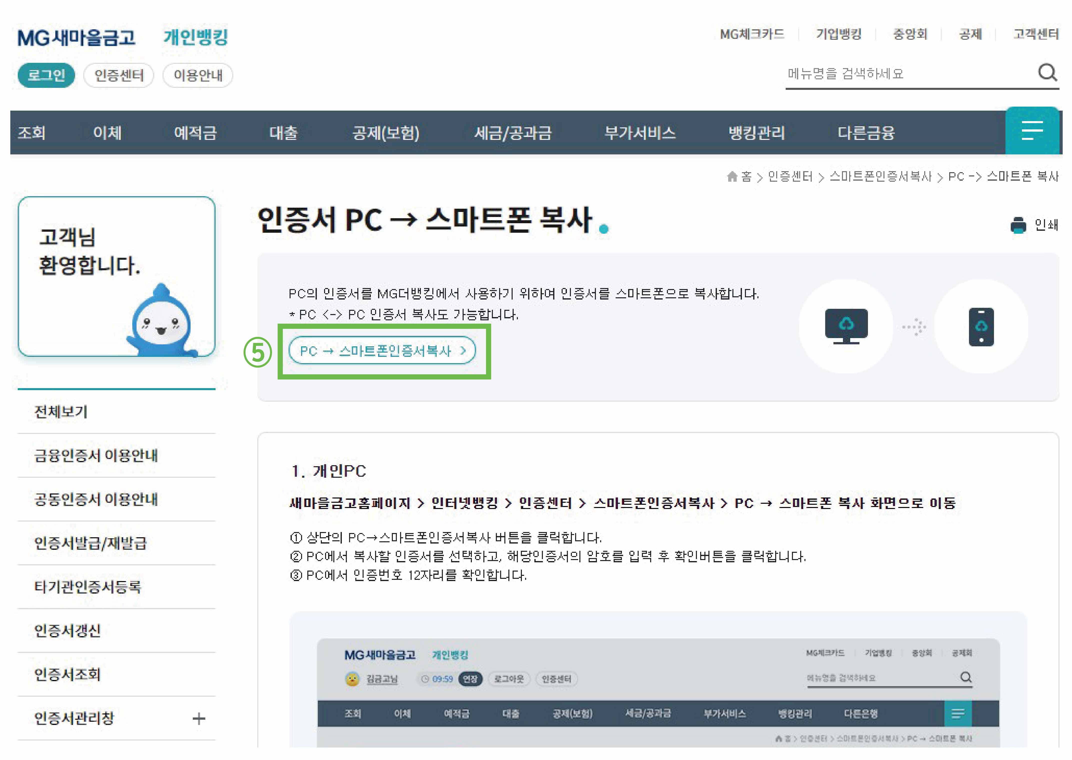Click the home icon in breadcrumb
1072x760 pixels.
[x=732, y=176]
